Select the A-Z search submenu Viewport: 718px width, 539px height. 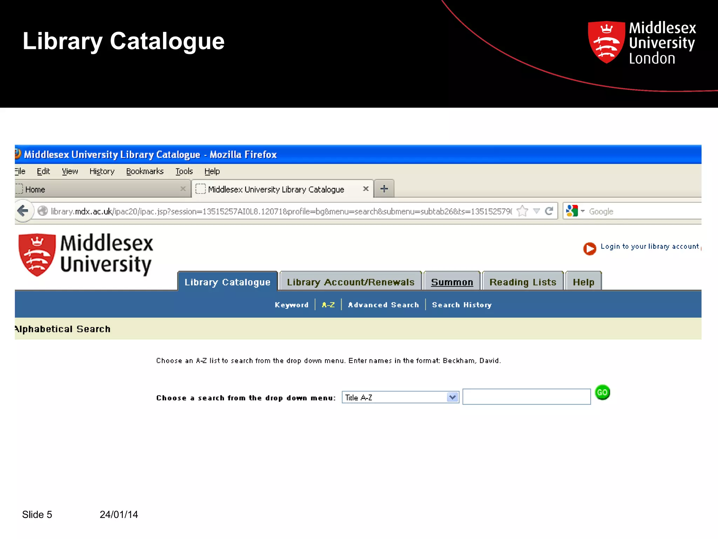328,305
